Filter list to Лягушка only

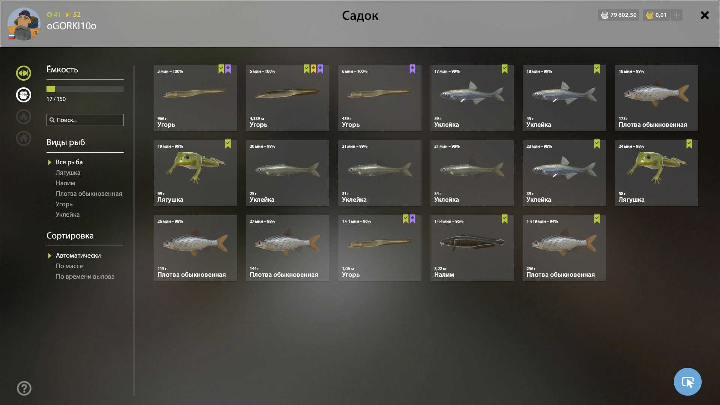tap(68, 172)
